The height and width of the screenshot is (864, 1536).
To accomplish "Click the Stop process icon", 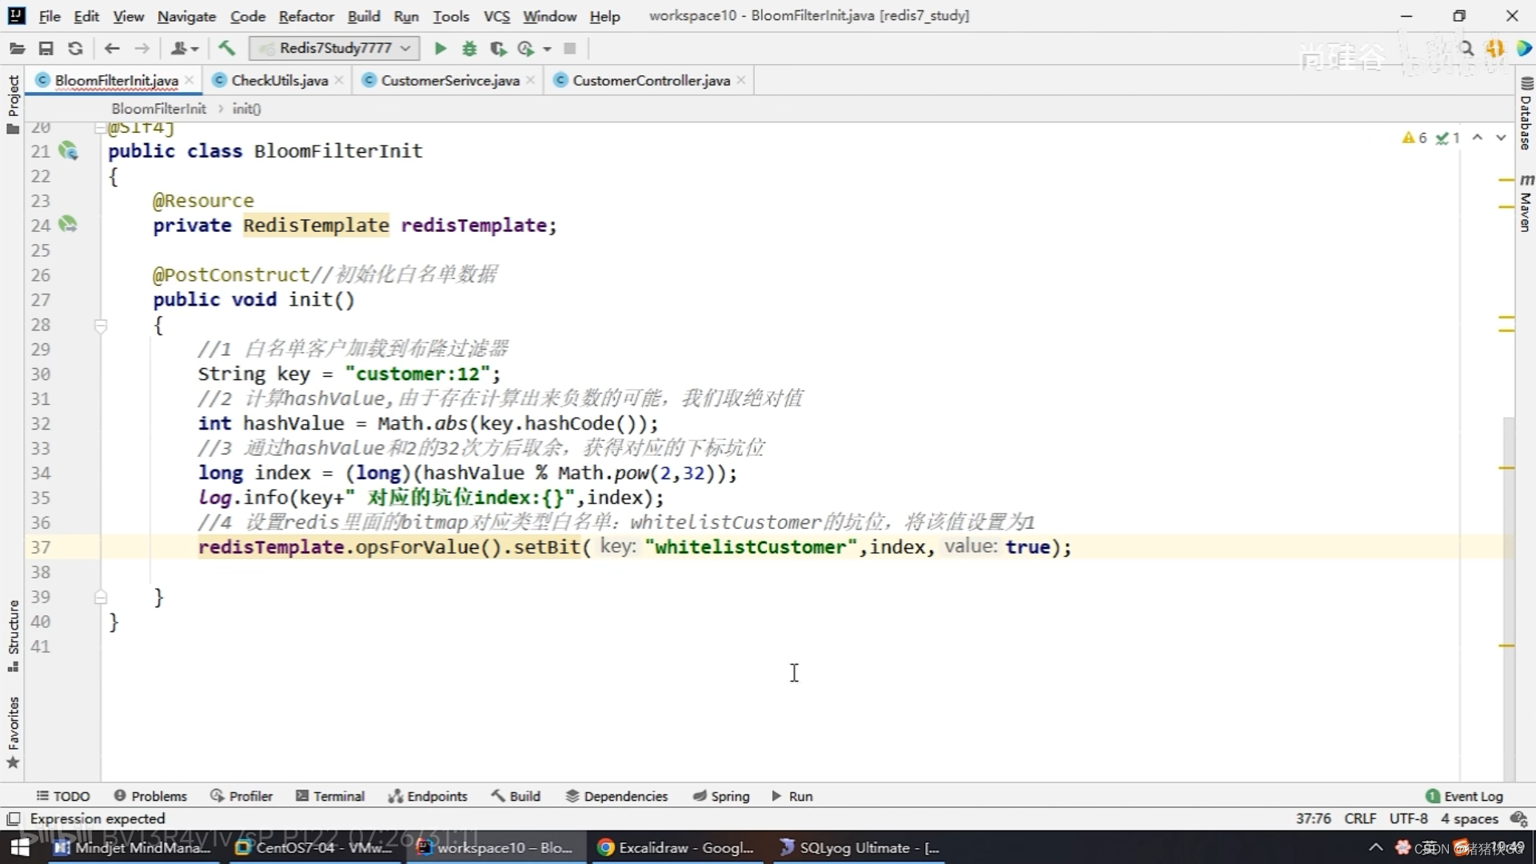I will click(x=570, y=49).
